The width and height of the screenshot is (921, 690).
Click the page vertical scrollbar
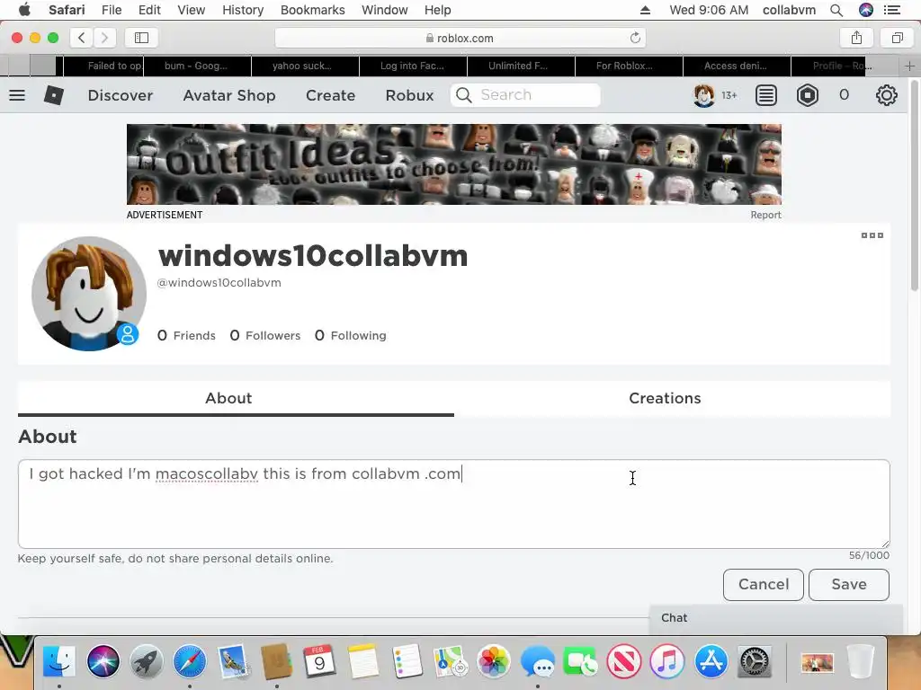(x=915, y=185)
